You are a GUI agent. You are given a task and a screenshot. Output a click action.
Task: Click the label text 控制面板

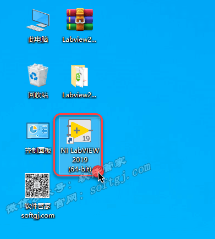click(x=38, y=151)
